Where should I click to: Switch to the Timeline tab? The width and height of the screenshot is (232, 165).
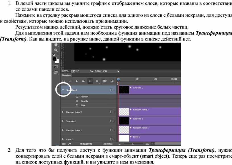tap(67, 76)
